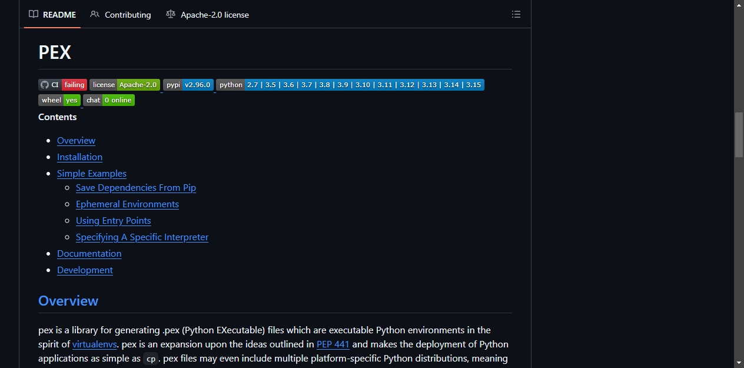Jump to Overview in the contents list
Image resolution: width=744 pixels, height=368 pixels.
pos(76,140)
